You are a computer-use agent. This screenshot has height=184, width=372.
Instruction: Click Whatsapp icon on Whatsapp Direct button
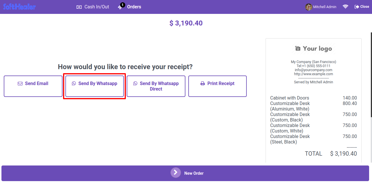135,84
